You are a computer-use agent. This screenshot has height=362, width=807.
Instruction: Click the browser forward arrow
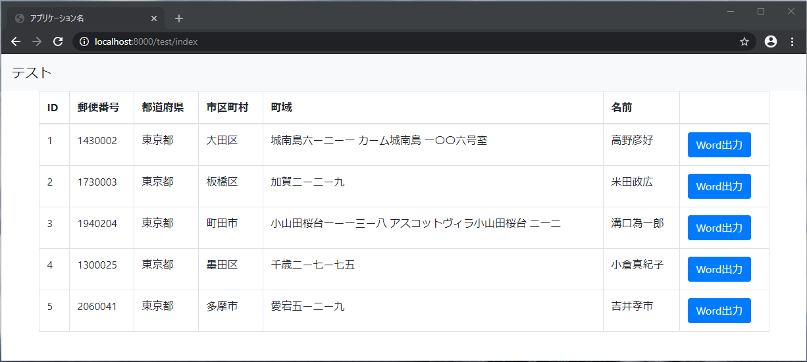[37, 41]
